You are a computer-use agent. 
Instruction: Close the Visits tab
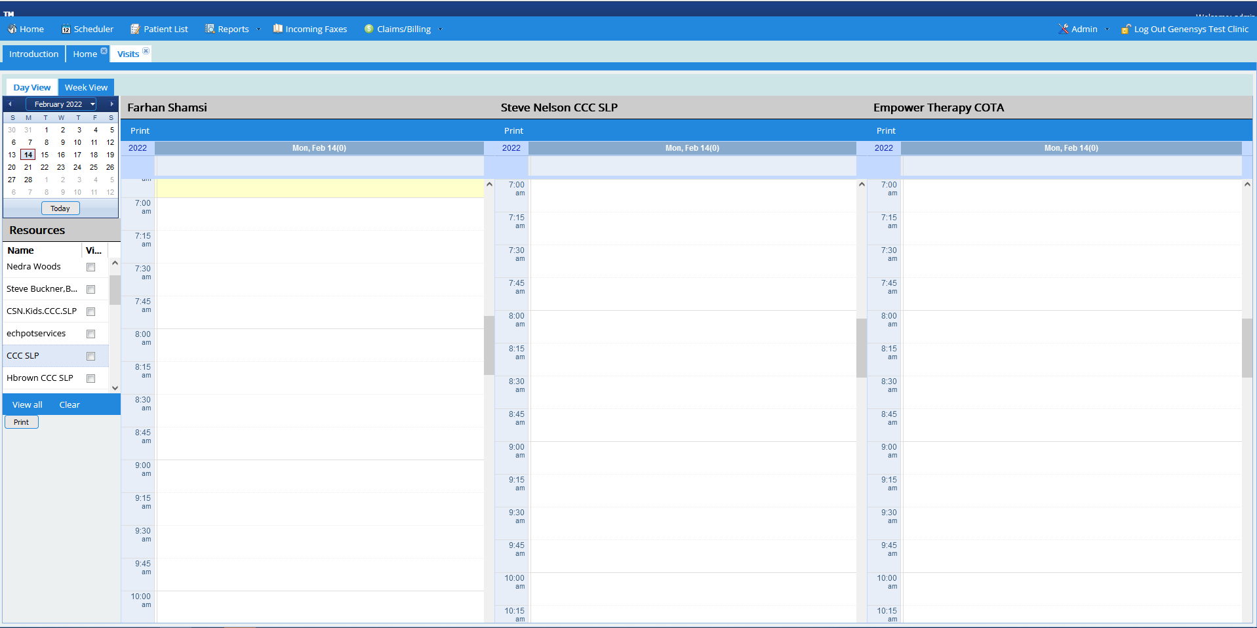(146, 50)
